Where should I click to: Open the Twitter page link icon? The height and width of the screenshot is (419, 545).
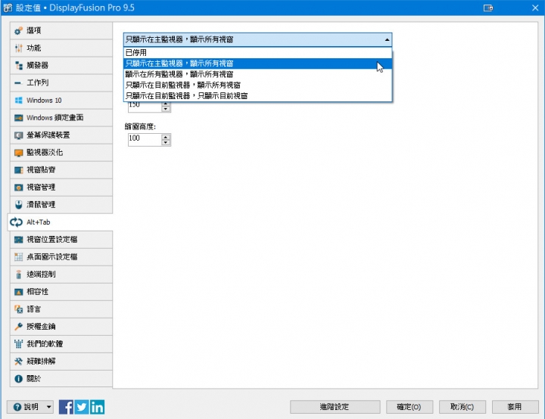(82, 407)
